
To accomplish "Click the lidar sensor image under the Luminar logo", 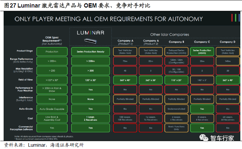I will coord(90,41).
